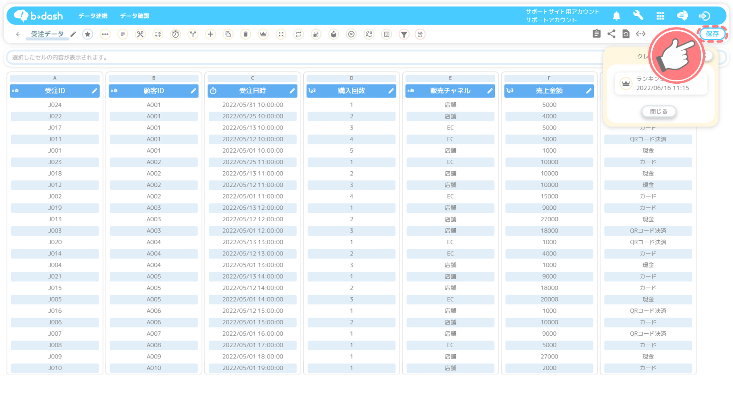Select the scissors and wrench tool

[140, 34]
